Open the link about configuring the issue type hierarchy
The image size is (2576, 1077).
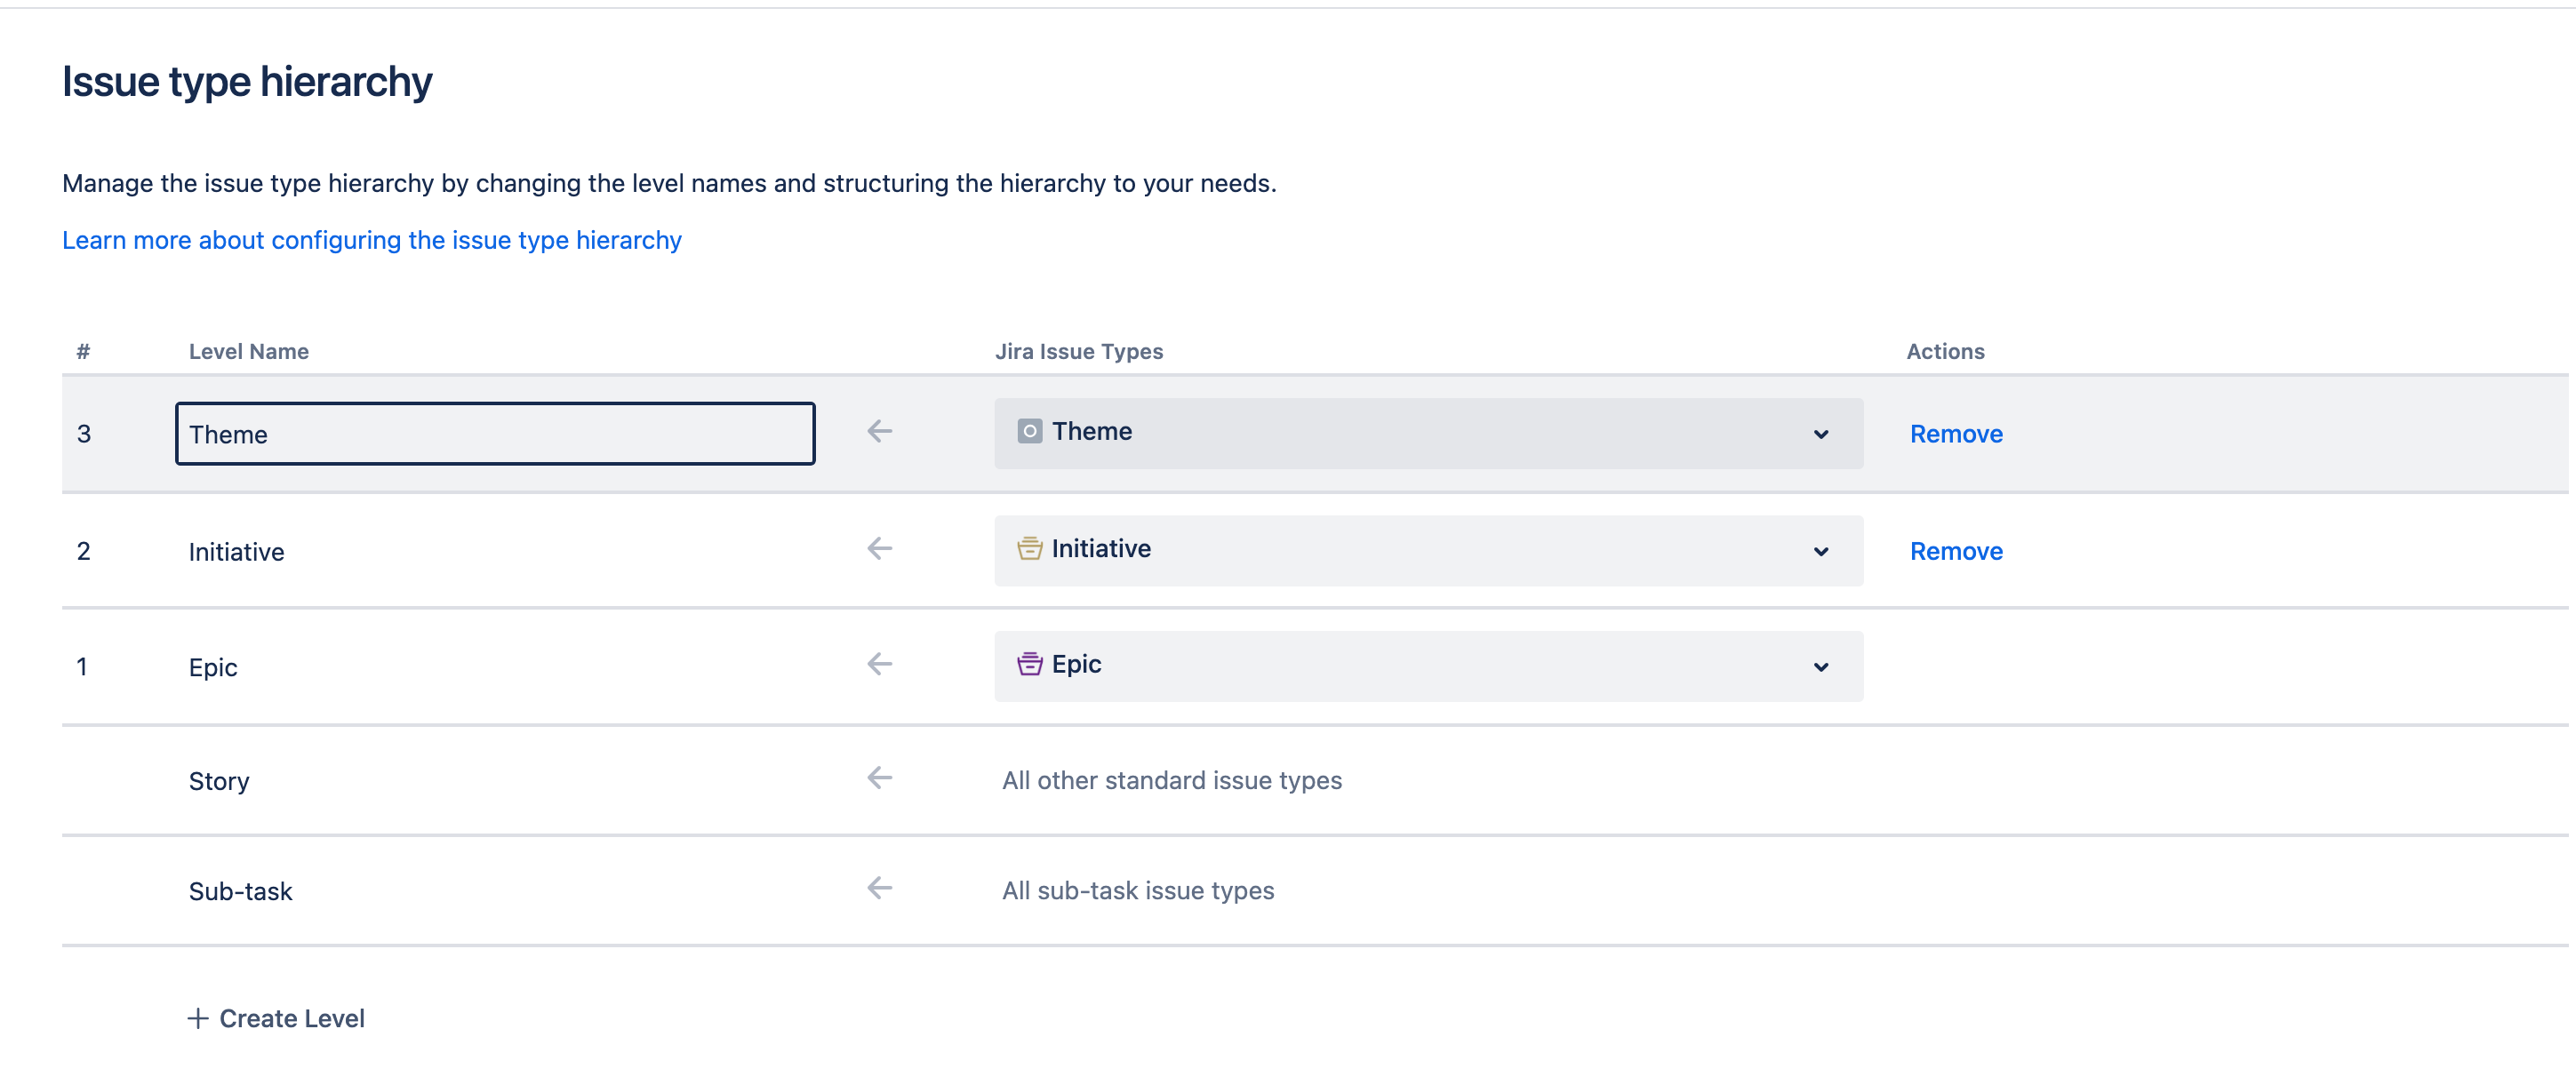372,240
